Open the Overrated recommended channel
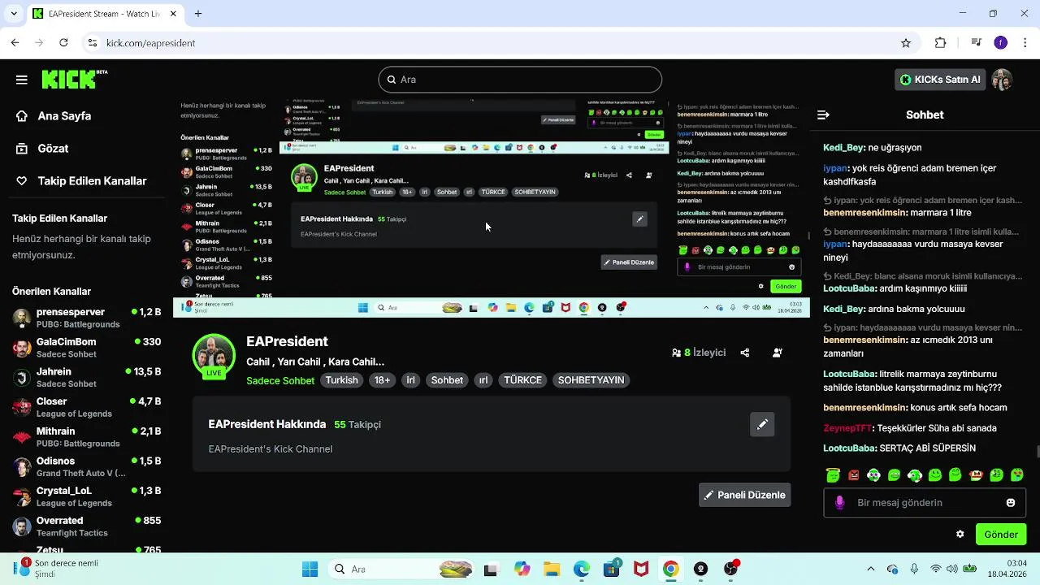The height and width of the screenshot is (585, 1040). coord(87,526)
